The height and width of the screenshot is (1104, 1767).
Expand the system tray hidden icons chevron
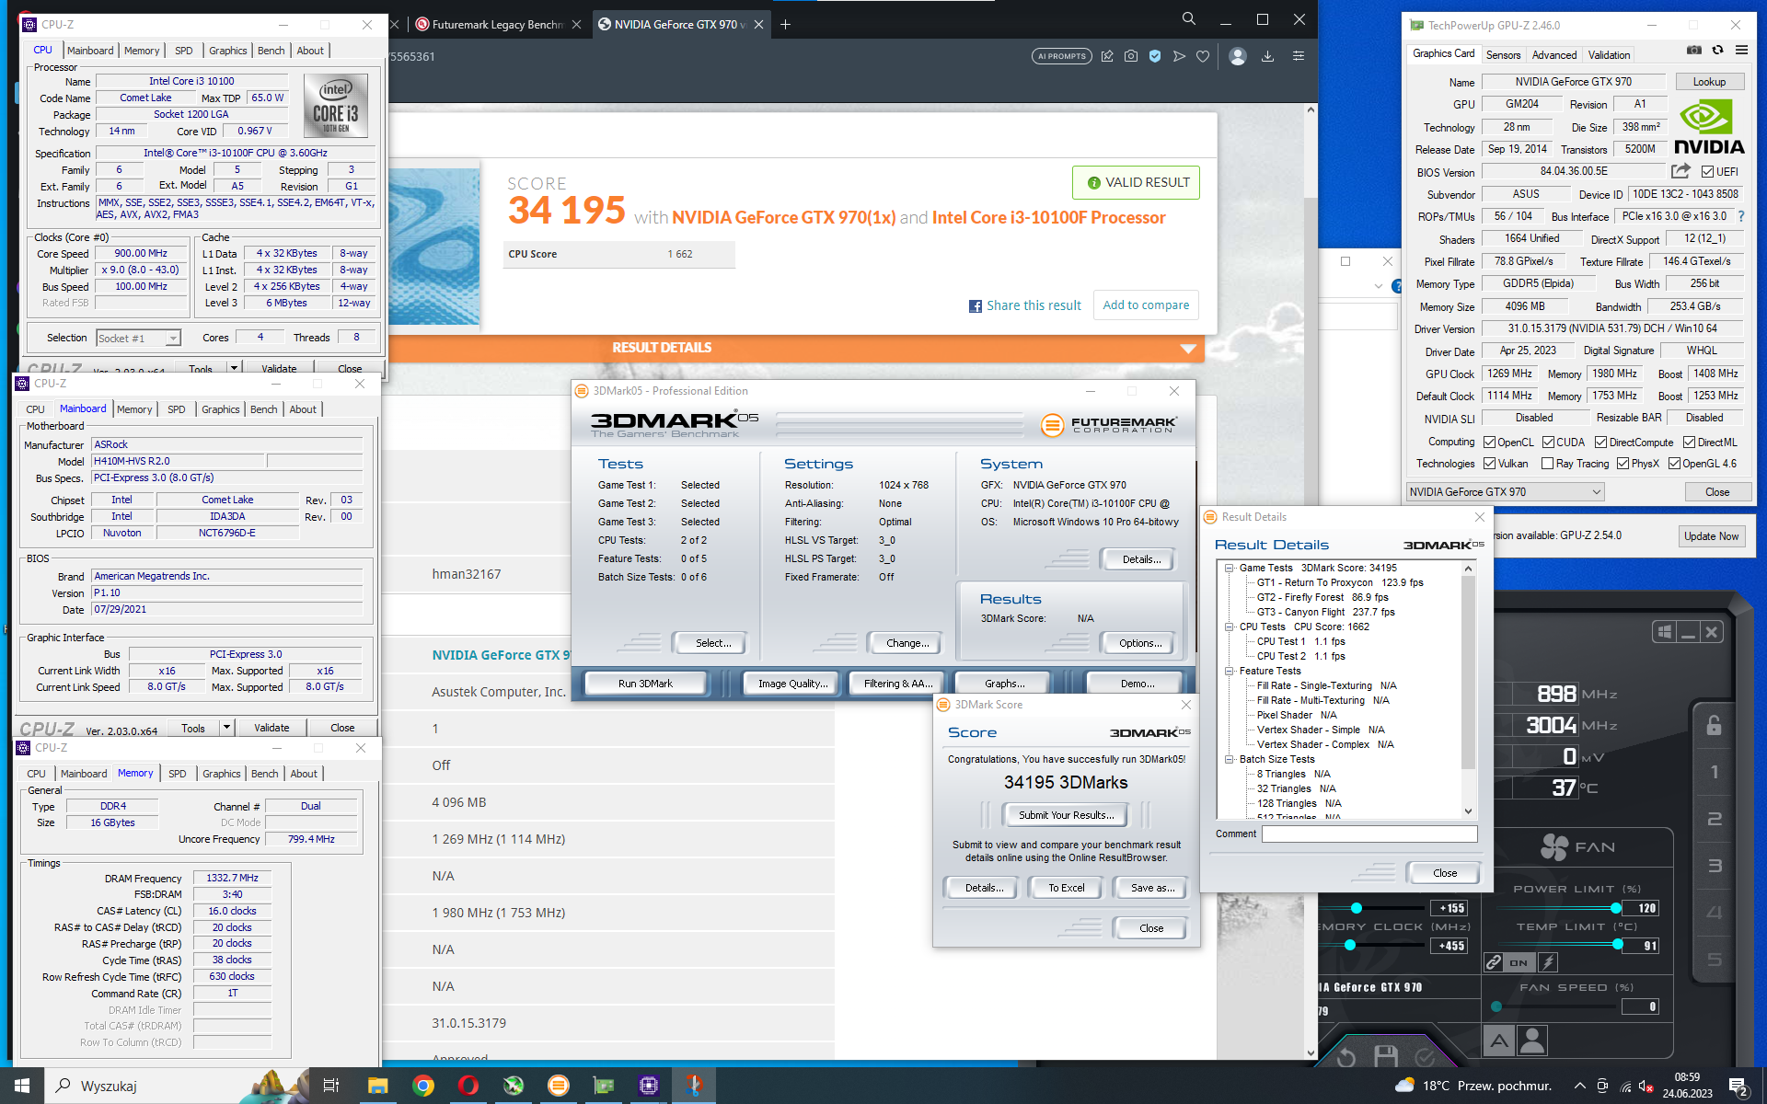(x=1579, y=1086)
